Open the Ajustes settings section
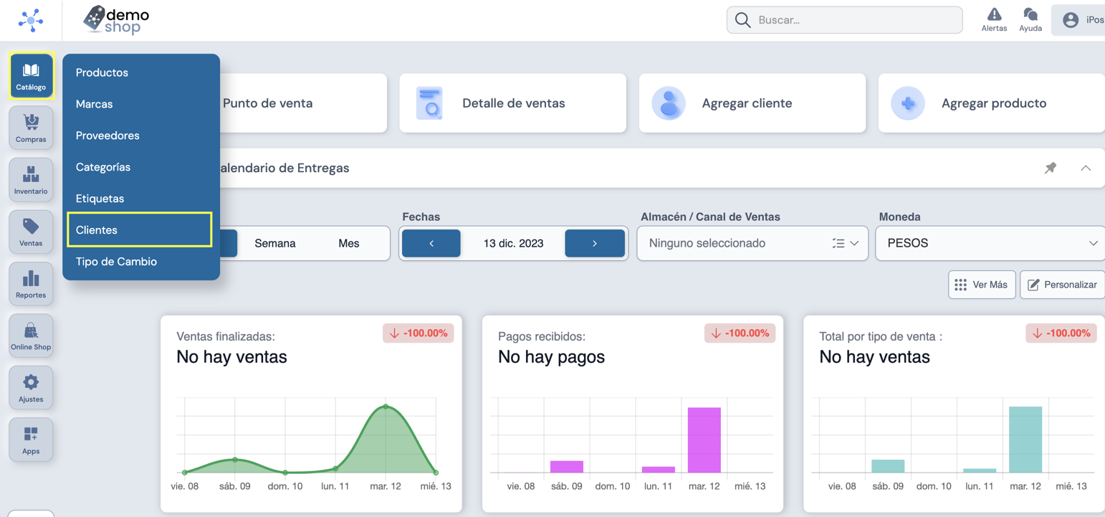1105x517 pixels. pyautogui.click(x=31, y=388)
